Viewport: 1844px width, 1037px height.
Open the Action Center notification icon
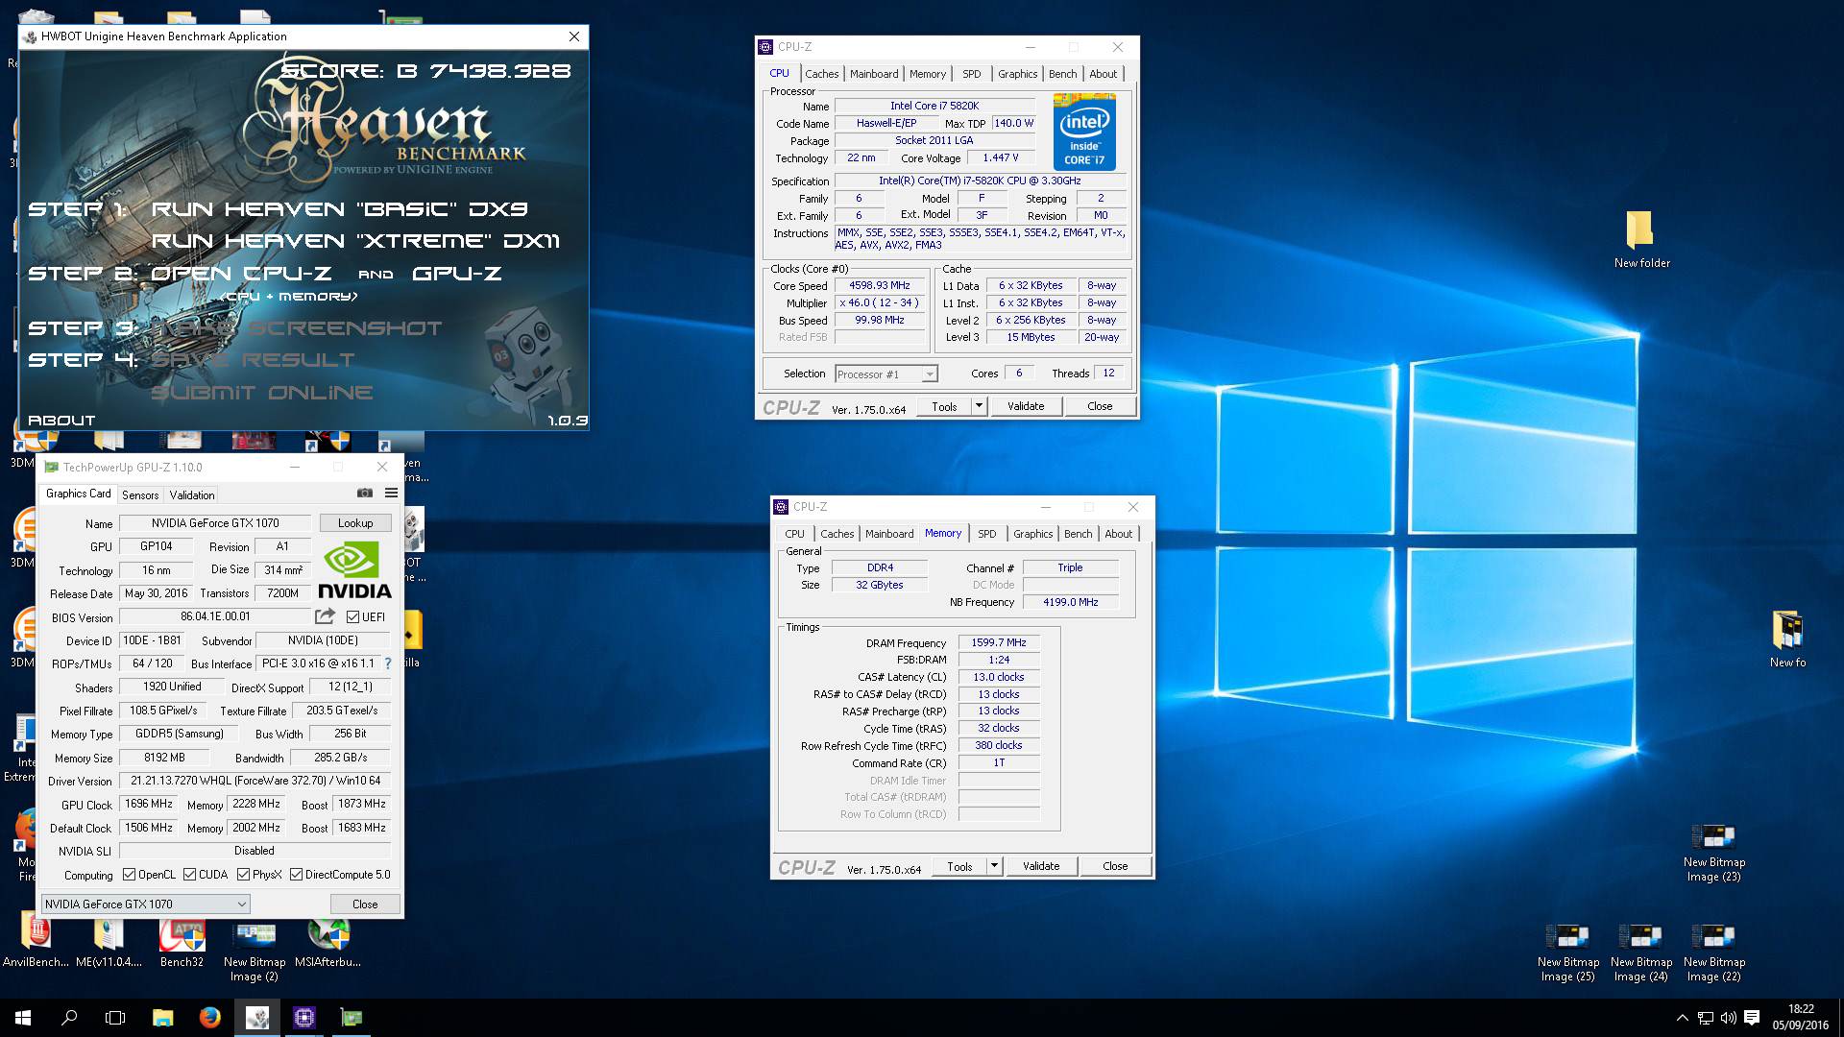pos(1752,1018)
